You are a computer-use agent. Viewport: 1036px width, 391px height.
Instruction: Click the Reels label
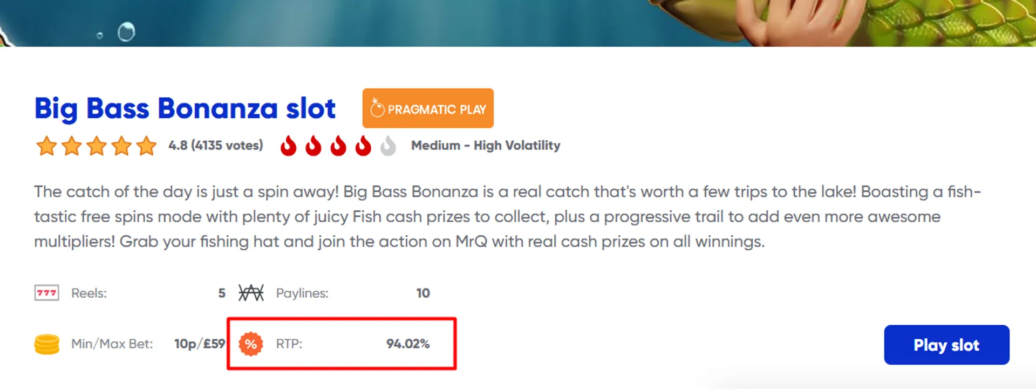click(89, 293)
